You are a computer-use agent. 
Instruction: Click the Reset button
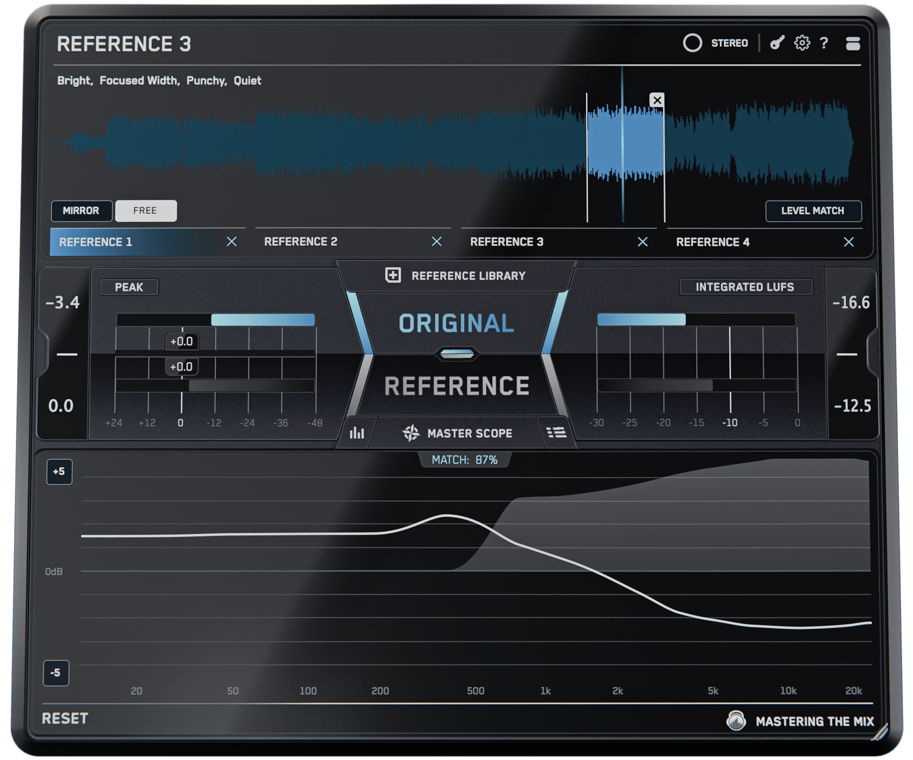[65, 719]
